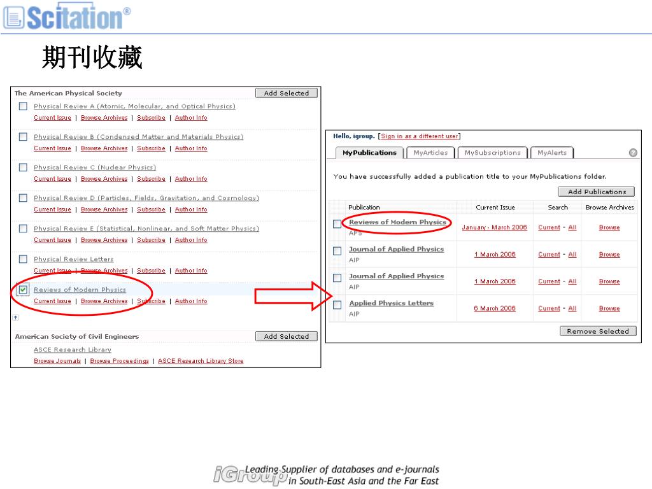This screenshot has width=652, height=489.
Task: Click Browse archives for Applied Physics Letters
Action: (609, 309)
